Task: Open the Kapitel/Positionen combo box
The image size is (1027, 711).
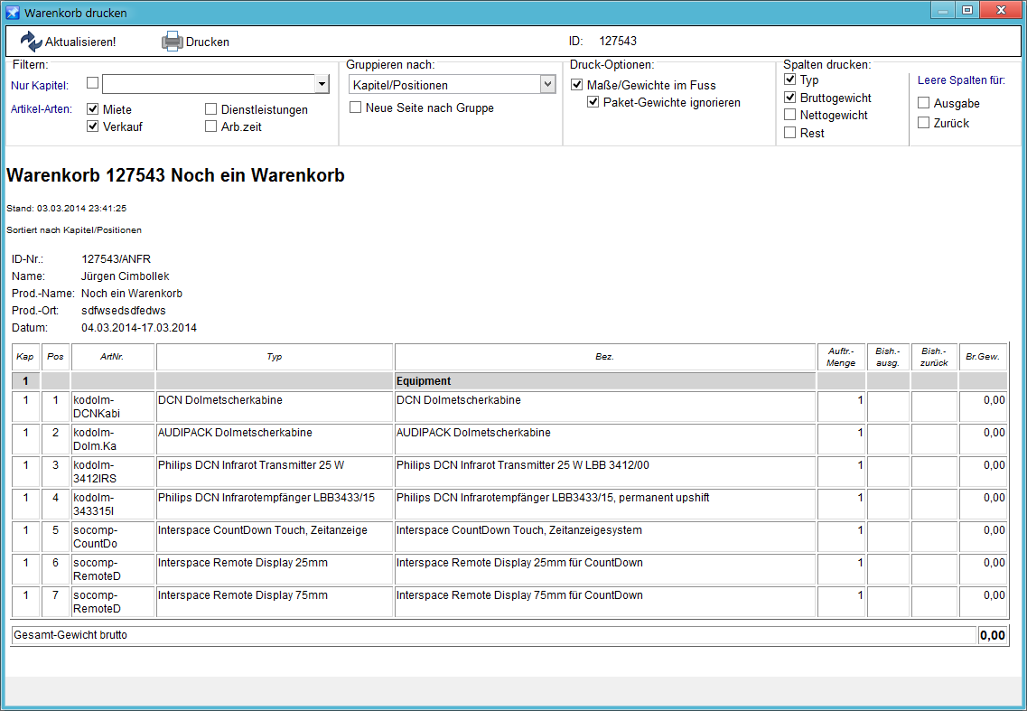Action: coord(453,85)
